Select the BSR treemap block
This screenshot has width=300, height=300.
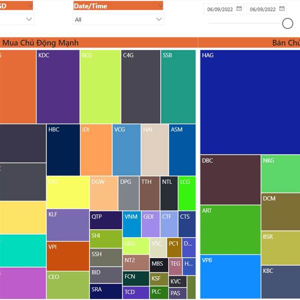tap(280, 248)
